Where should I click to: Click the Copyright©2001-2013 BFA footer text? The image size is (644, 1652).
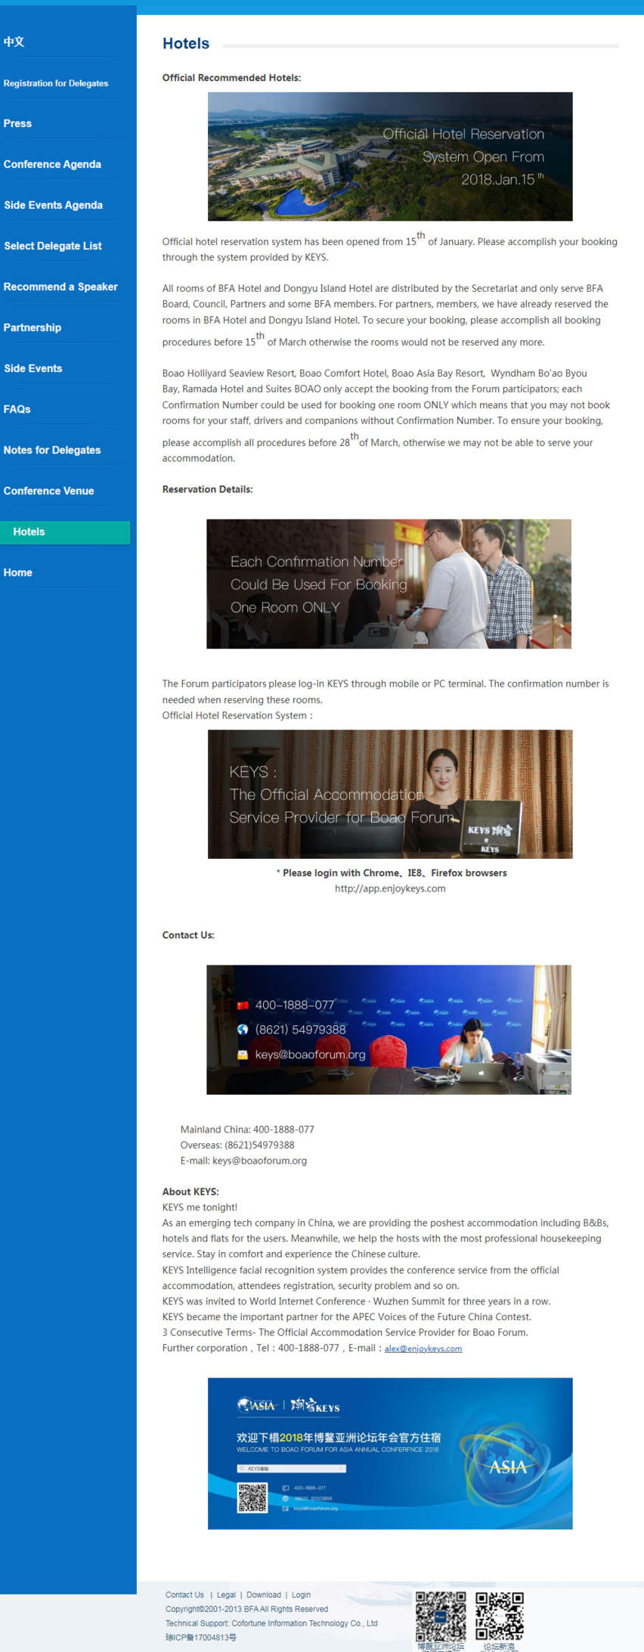(x=246, y=1609)
